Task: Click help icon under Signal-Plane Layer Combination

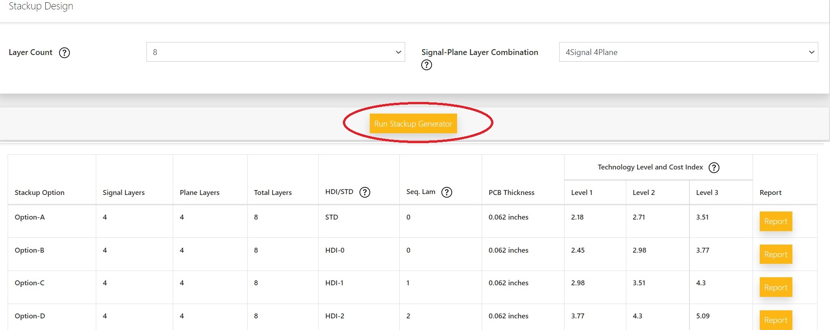Action: coord(427,65)
